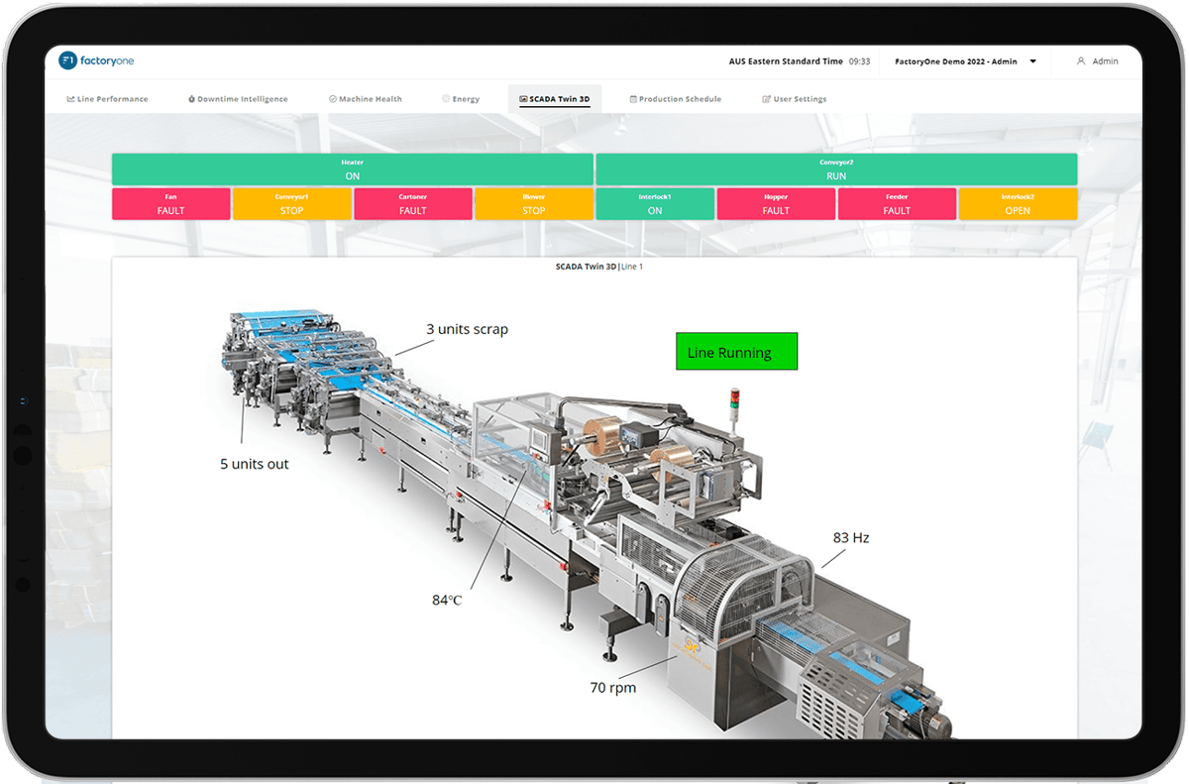Click the 70 rpm speed label
This screenshot has width=1189, height=784.
coord(612,687)
